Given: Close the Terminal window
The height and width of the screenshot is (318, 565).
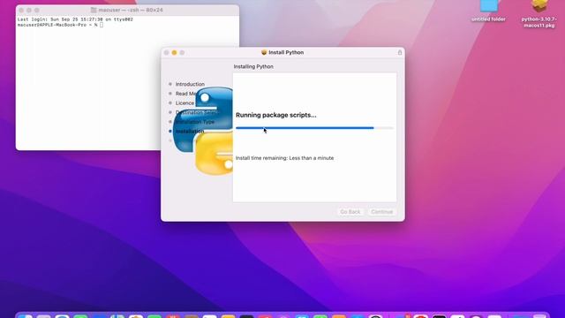Looking at the screenshot, I should coord(21,10).
